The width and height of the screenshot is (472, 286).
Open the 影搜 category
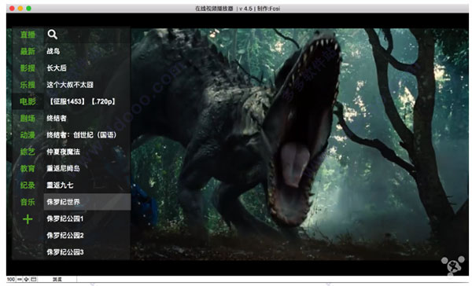coord(28,68)
